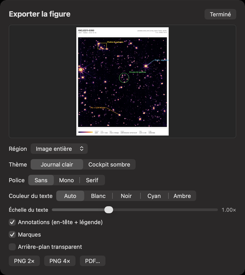The width and height of the screenshot is (245, 275).
Task: Choose the Serif font option
Action: tap(92, 180)
